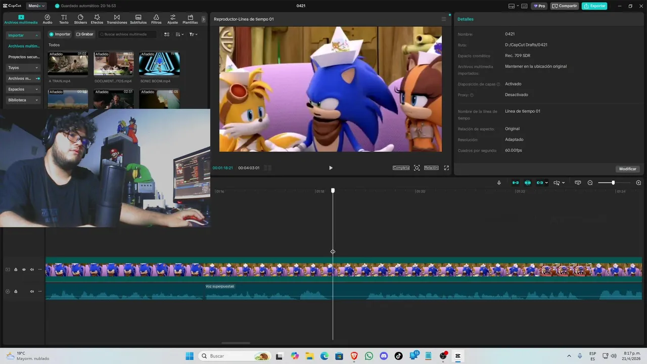Screen dimensions: 647x364
Task: Open the Audio tab
Action: [48, 19]
